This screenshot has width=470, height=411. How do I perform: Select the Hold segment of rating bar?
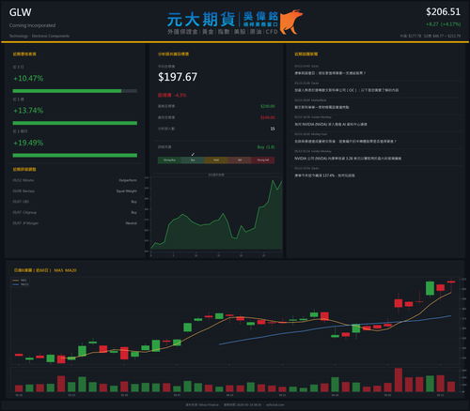pyautogui.click(x=216, y=160)
